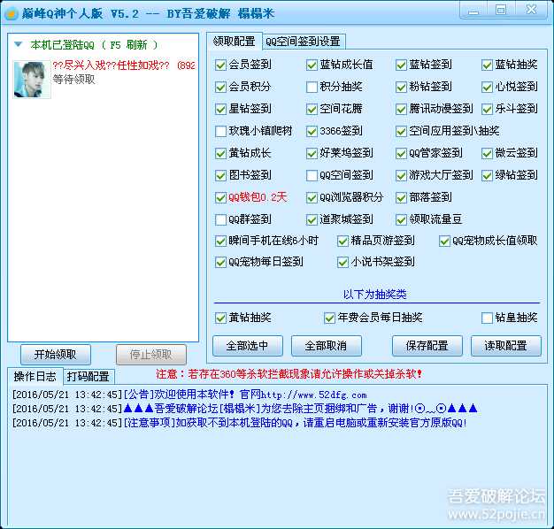This screenshot has height=529, width=554.
Task: Toggle the 蓝钻签到 checkbox
Action: tap(401, 65)
